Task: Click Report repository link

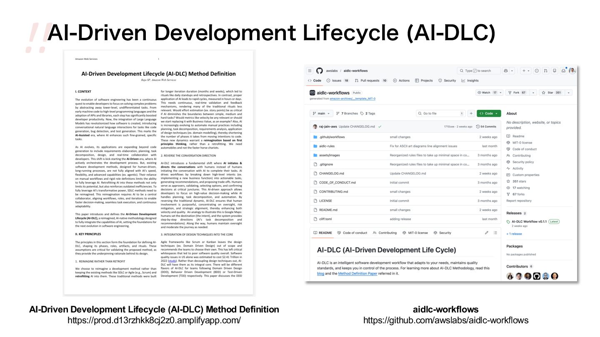Action: [x=519, y=201]
